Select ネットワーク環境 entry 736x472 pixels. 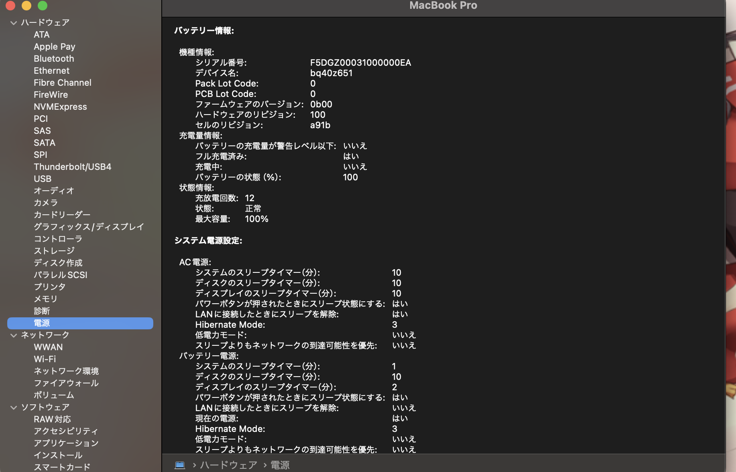point(66,371)
